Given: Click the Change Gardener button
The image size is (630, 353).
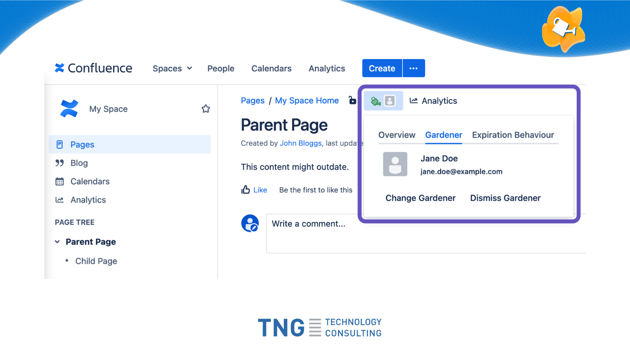Looking at the screenshot, I should (420, 198).
